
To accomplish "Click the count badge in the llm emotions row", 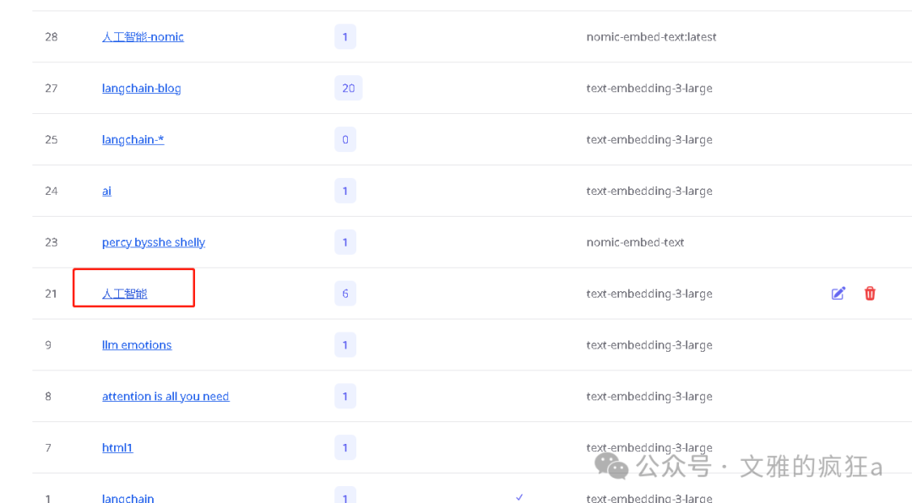I will [x=345, y=345].
